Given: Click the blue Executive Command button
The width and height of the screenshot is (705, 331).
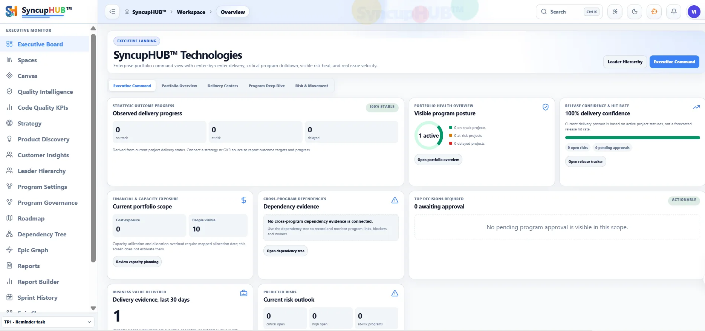Looking at the screenshot, I should tap(674, 62).
